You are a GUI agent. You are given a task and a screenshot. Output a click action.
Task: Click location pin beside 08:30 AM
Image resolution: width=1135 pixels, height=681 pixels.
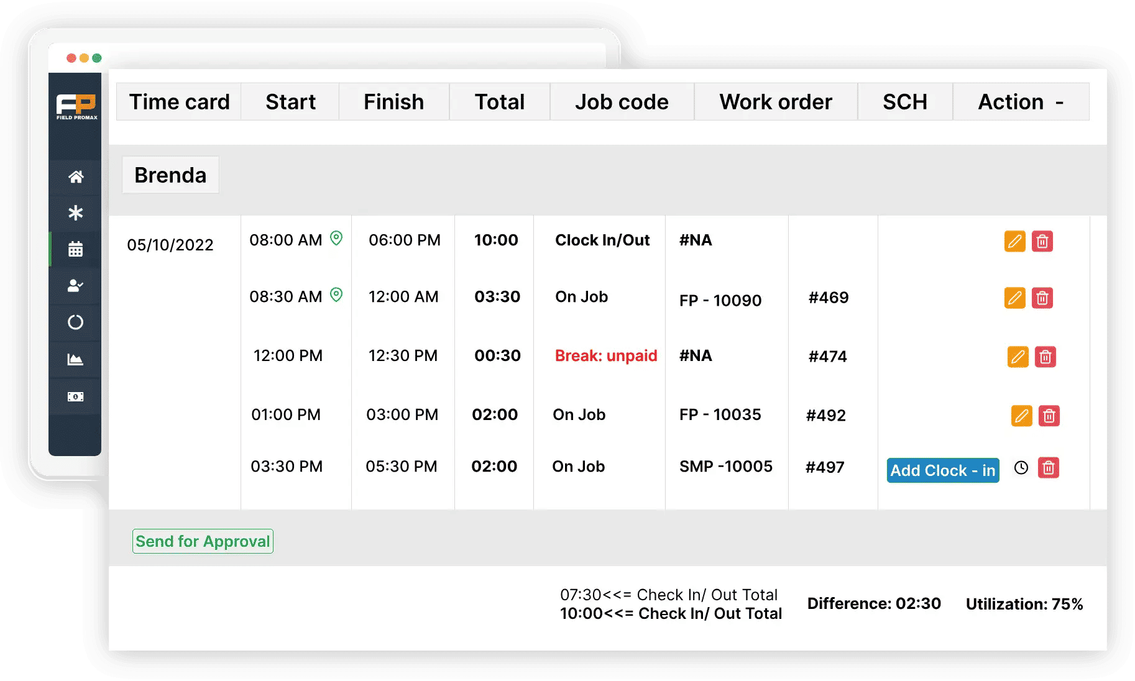click(x=336, y=295)
